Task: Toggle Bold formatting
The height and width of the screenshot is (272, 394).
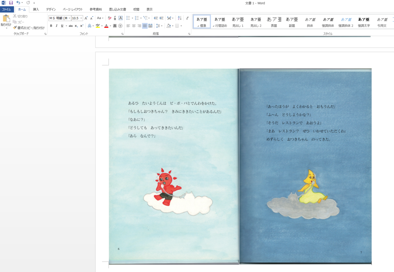Action: (51, 26)
